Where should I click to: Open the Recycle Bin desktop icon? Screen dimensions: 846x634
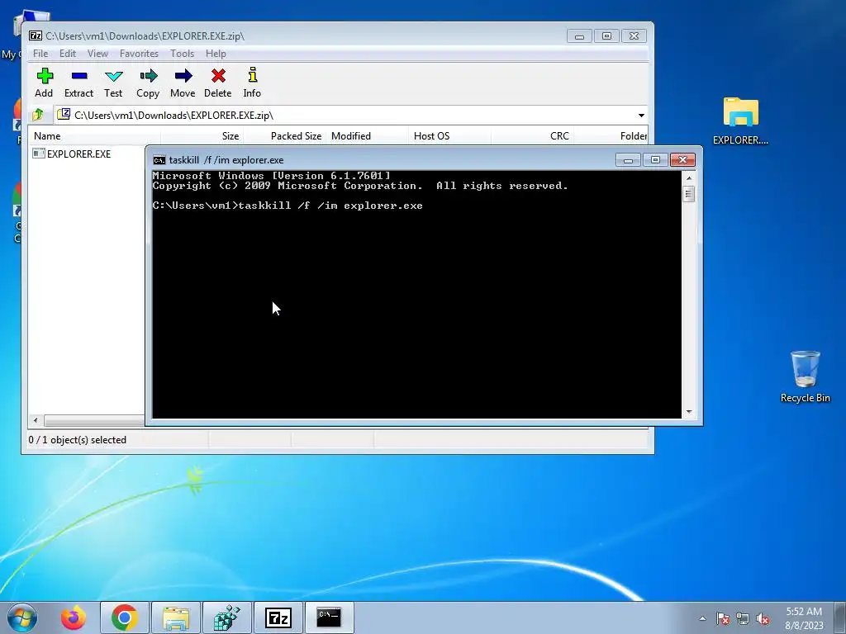805,376
